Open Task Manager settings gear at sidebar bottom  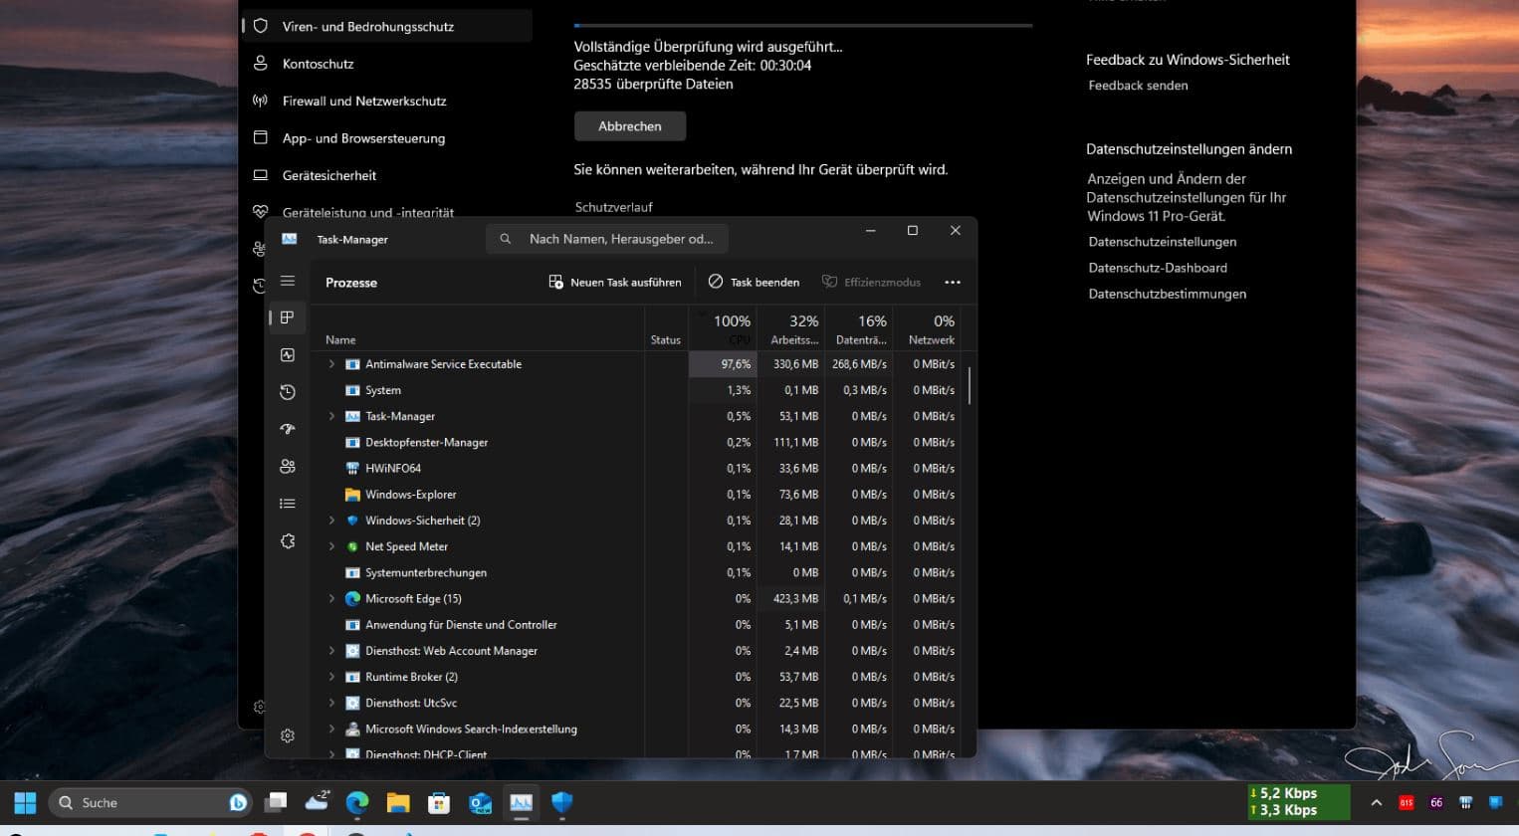click(x=288, y=735)
